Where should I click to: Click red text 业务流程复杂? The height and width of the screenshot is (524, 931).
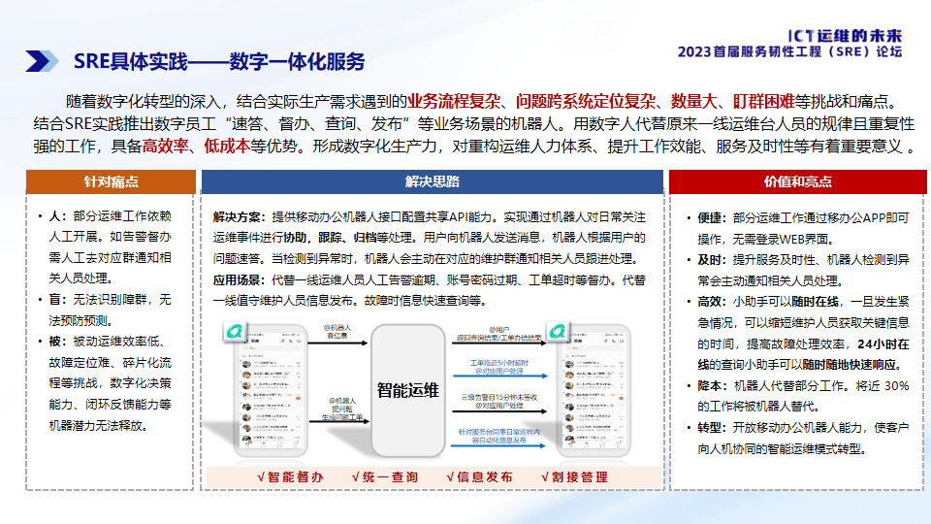pos(454,102)
